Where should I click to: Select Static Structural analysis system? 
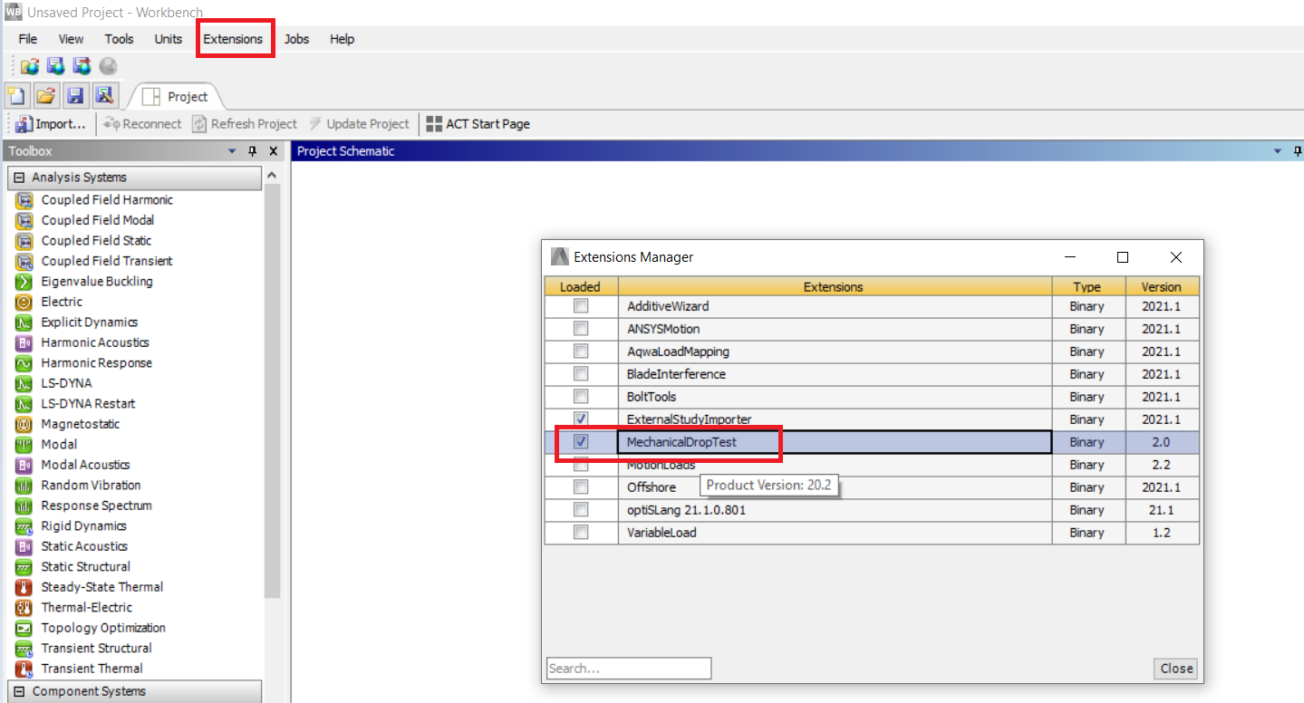tap(85, 566)
